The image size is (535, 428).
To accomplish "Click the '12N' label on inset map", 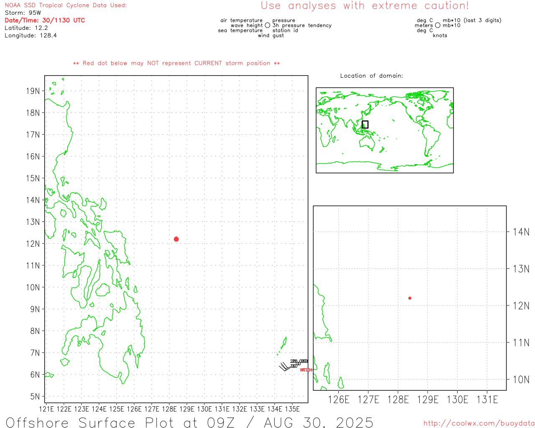I will (x=521, y=306).
